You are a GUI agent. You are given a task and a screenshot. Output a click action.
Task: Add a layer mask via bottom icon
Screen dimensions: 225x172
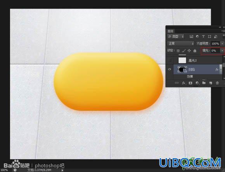(x=190, y=83)
